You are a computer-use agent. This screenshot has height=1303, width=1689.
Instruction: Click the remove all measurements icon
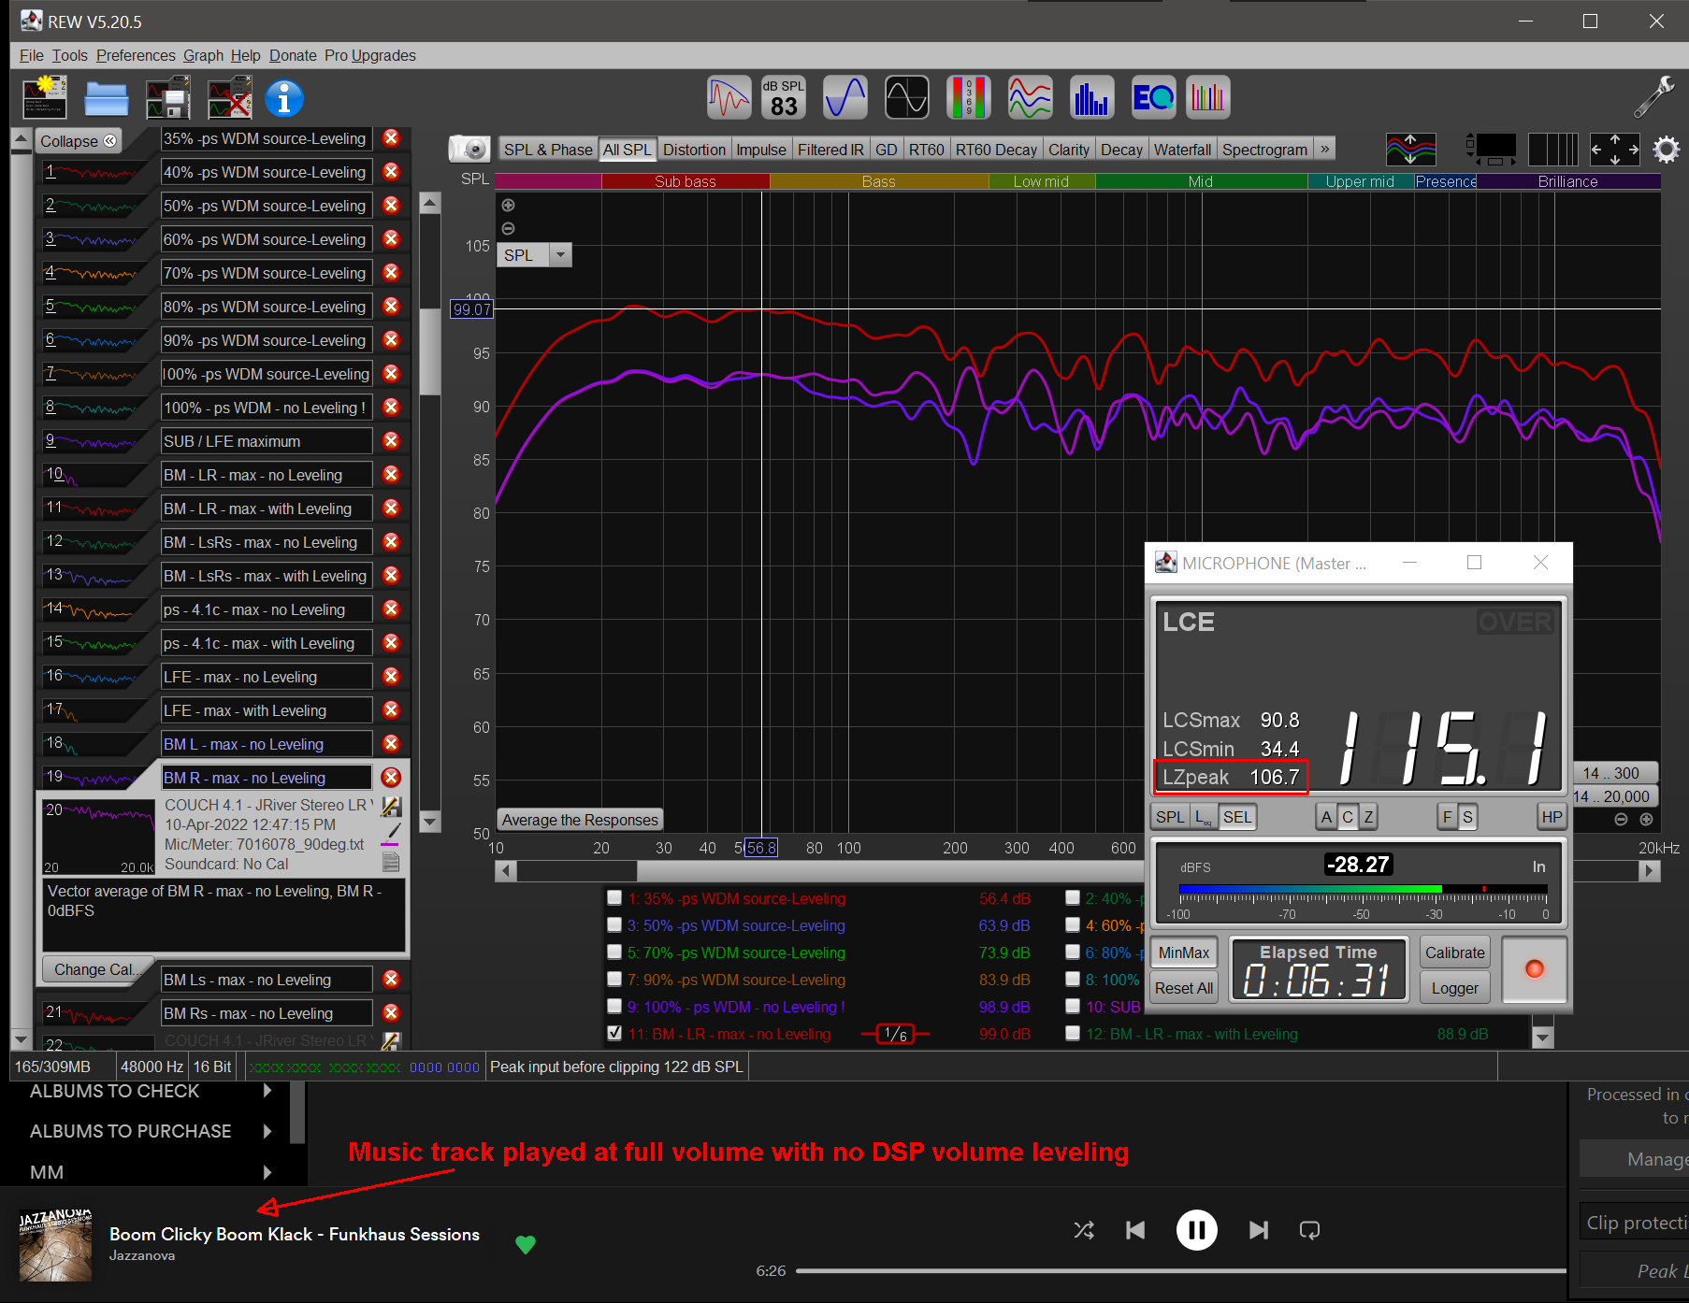[230, 98]
